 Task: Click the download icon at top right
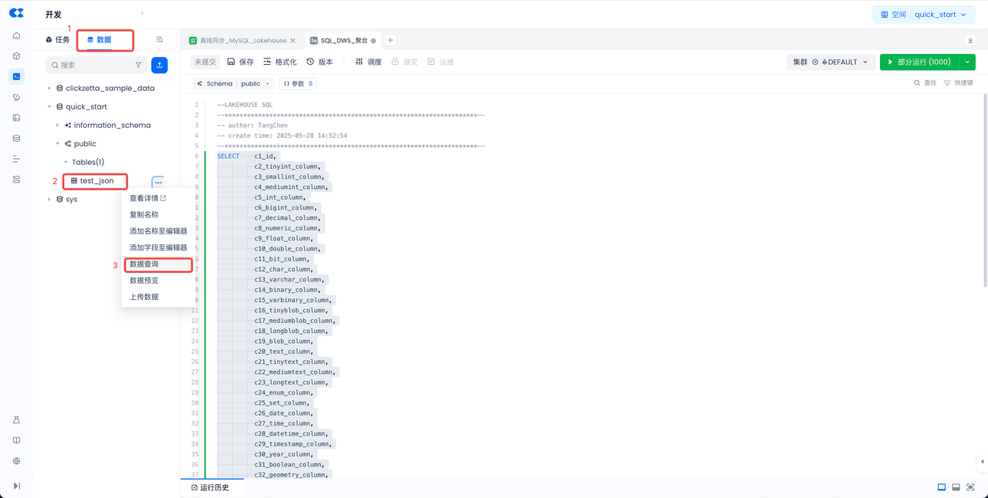coord(970,40)
